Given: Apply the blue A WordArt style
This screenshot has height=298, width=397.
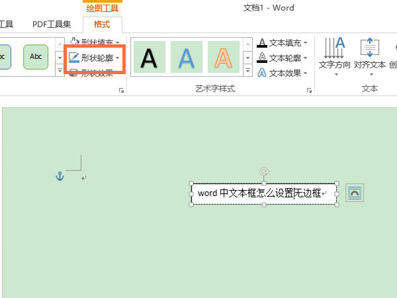Looking at the screenshot, I should (187, 57).
